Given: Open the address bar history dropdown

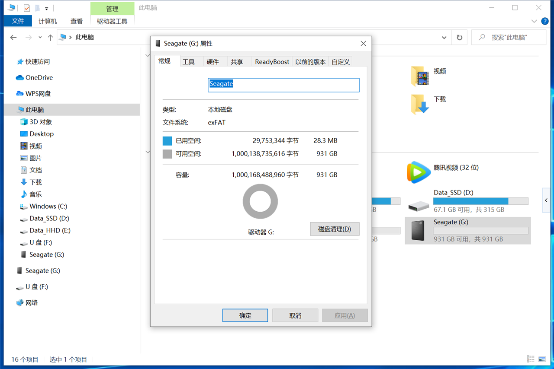Looking at the screenshot, I should click(444, 38).
